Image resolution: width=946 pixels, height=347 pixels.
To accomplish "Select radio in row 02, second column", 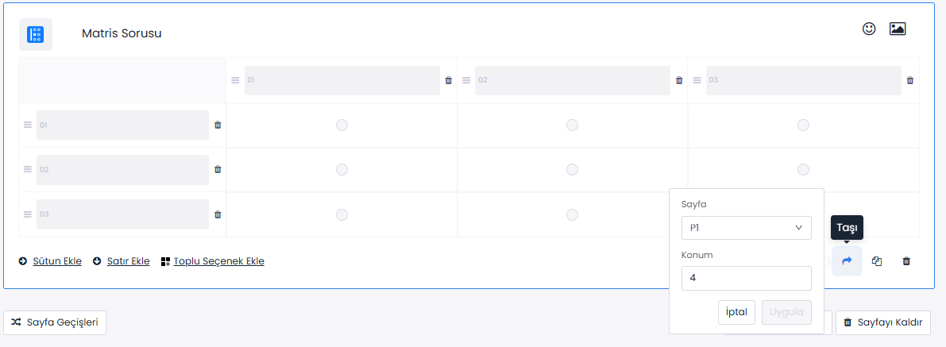I will point(572,169).
